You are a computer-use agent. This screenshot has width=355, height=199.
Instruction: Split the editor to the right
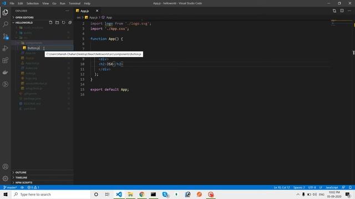(342, 11)
